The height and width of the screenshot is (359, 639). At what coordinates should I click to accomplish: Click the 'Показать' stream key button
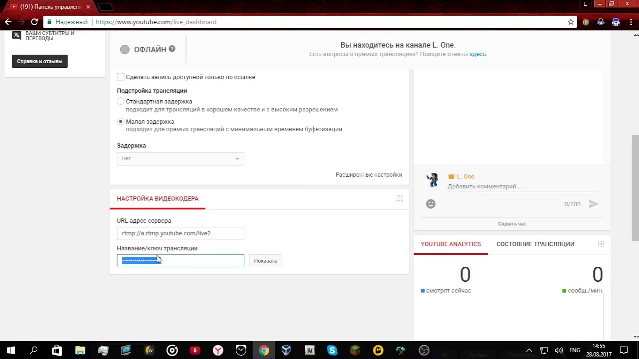tap(265, 260)
